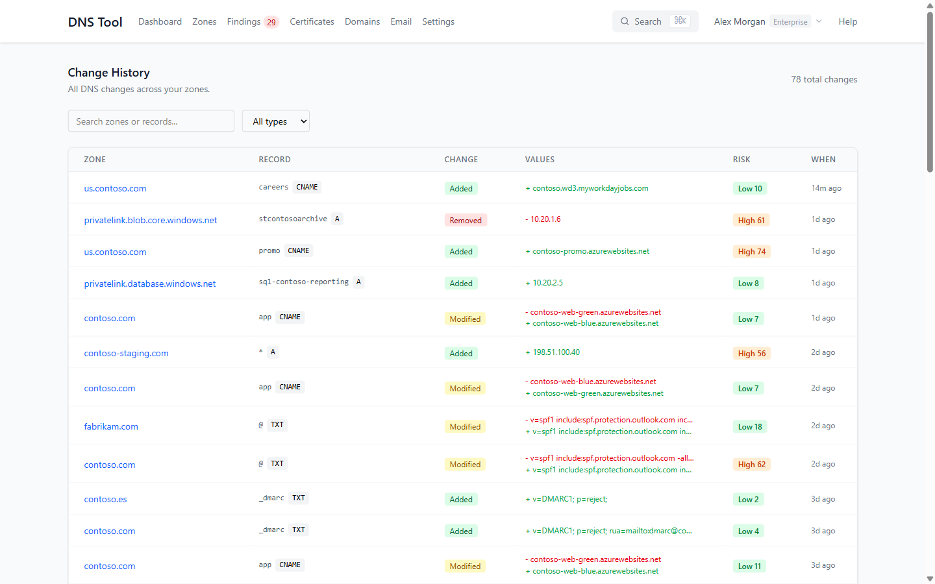Click the RISK column header
This screenshot has height=584, width=935.
(x=742, y=160)
